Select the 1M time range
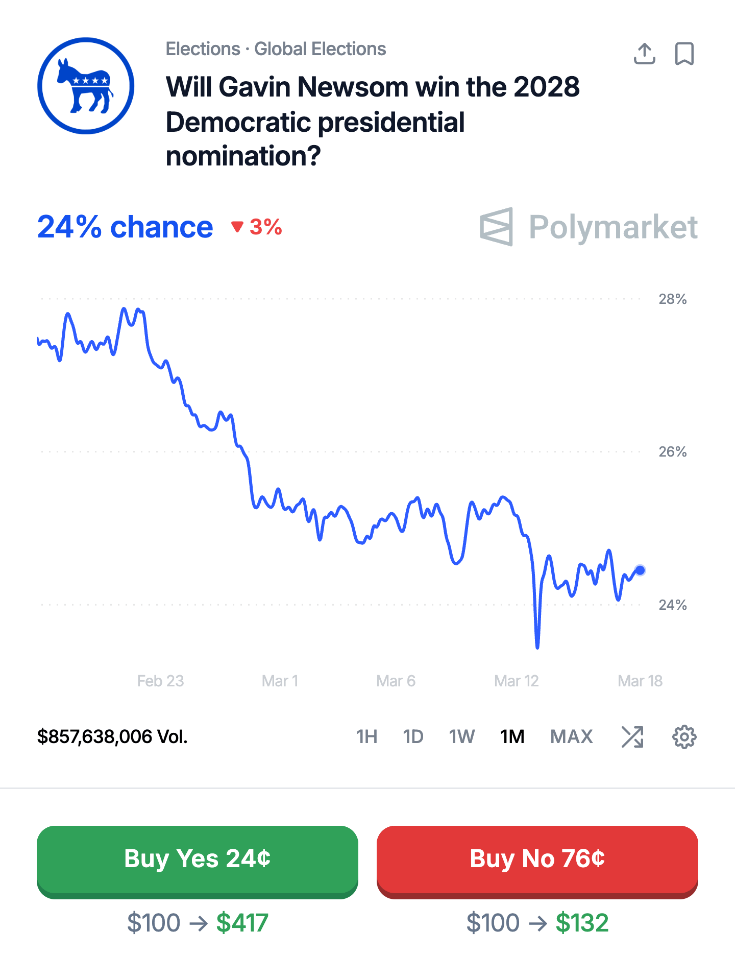This screenshot has height=979, width=735. point(512,737)
